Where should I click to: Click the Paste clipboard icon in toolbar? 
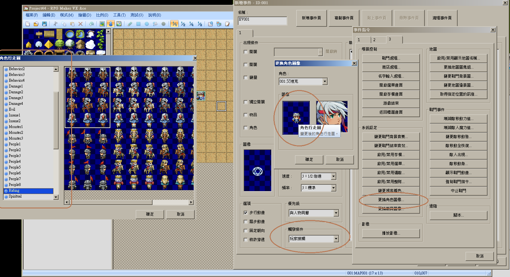click(72, 24)
